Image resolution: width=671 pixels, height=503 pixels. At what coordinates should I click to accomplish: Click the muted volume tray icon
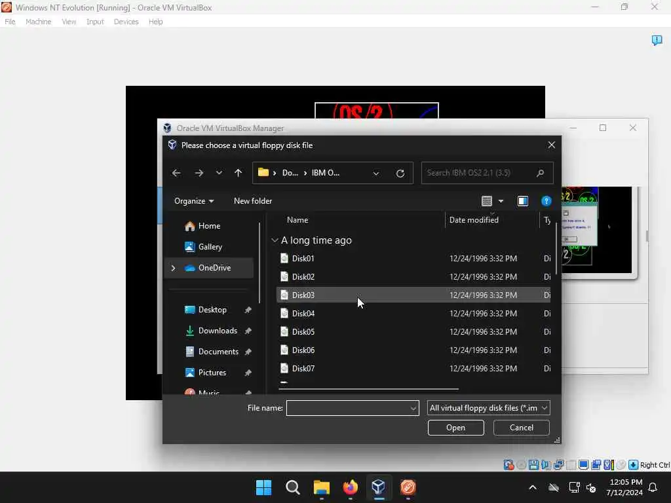point(592,487)
